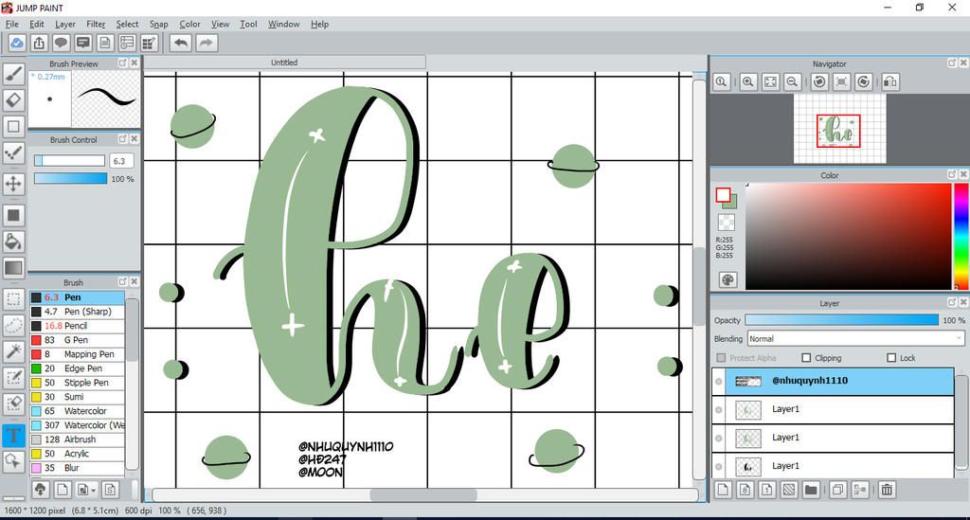Add new layer button in Layer panel
This screenshot has width=970, height=520.
pos(723,490)
